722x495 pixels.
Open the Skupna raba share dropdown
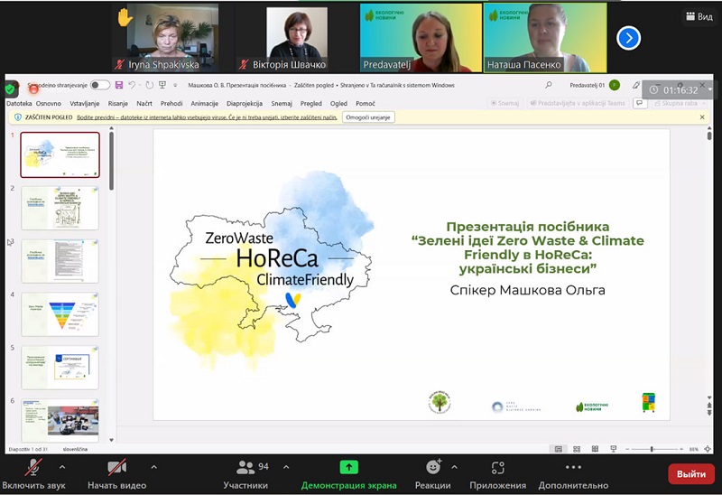click(680, 103)
